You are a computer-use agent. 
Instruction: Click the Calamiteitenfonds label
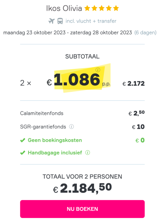pyautogui.click(x=42, y=113)
